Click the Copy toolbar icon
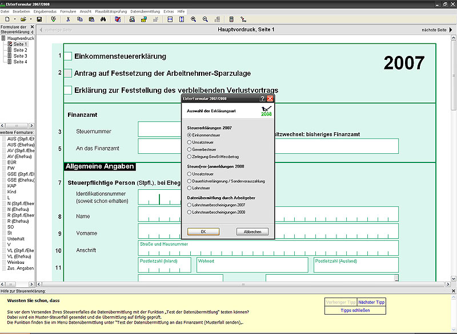Screen dimensions: 457x334 coord(79,19)
